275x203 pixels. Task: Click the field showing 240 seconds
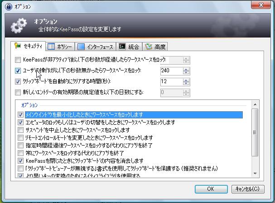click(171, 71)
